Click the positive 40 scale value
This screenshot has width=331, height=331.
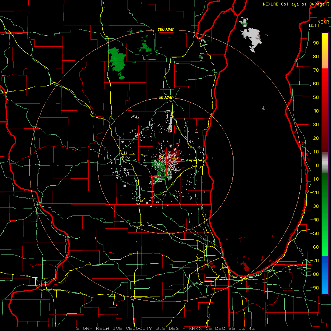[316, 111]
